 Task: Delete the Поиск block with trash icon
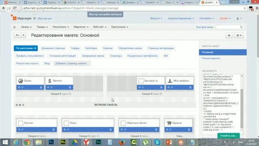pos(110,129)
